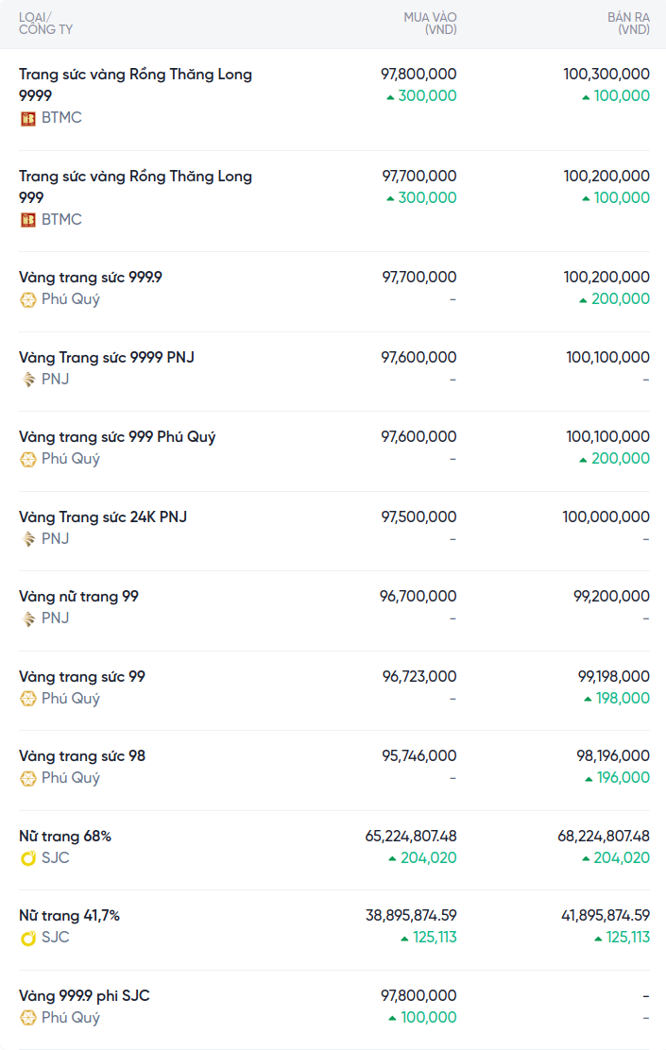
Task: Click the 65,224,807.48 buying price
Action: click(411, 836)
